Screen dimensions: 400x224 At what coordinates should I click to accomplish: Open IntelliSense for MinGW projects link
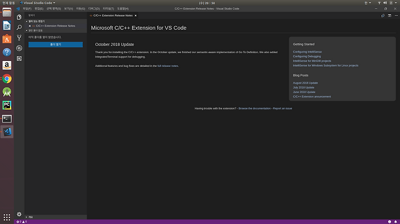(x=312, y=61)
